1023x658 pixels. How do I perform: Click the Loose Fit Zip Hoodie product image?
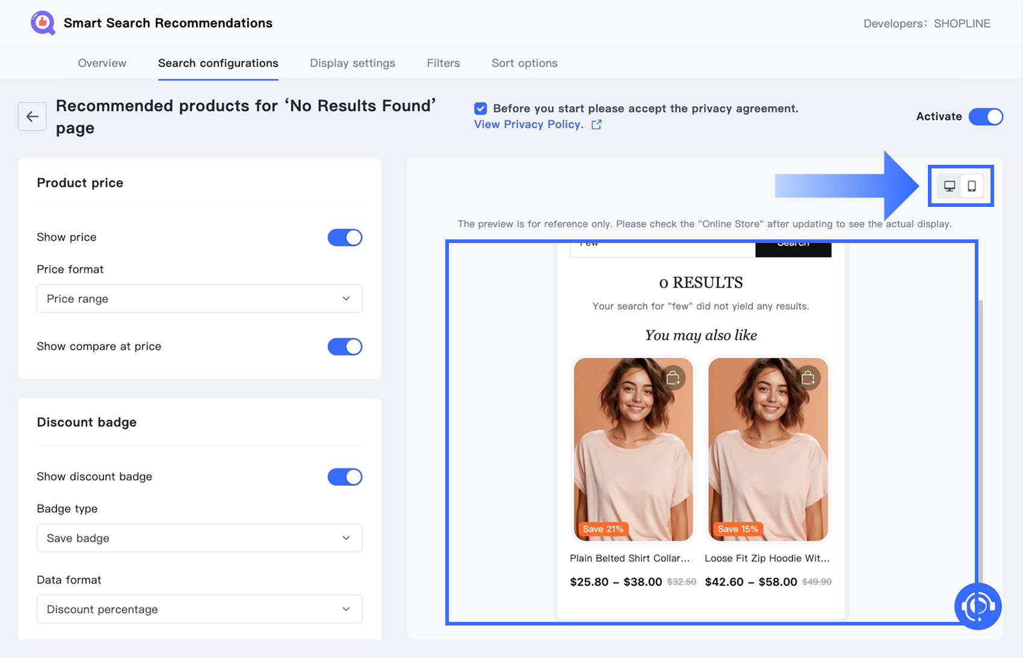(x=768, y=449)
